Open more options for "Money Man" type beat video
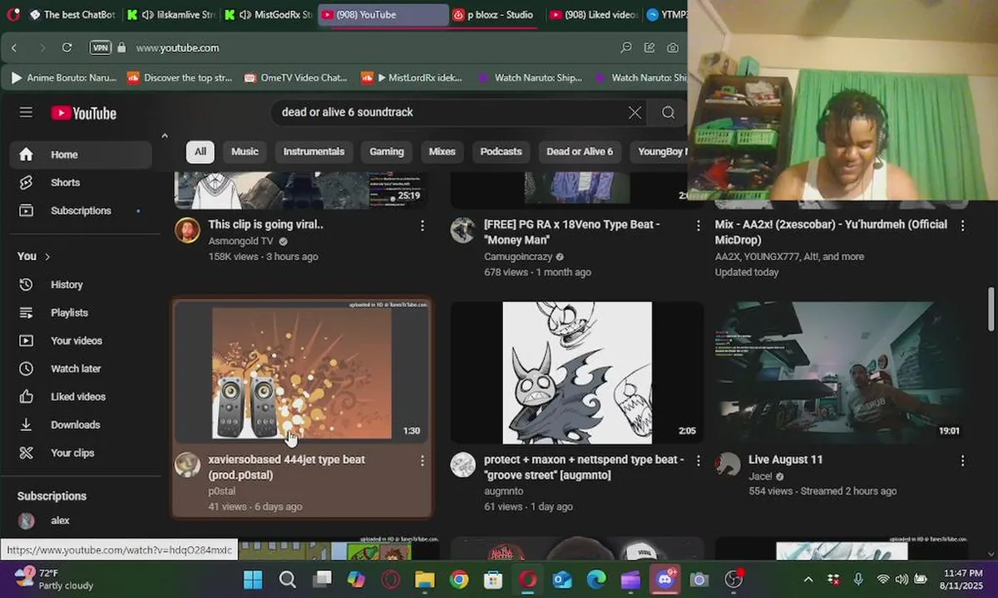The width and height of the screenshot is (998, 598). [x=699, y=225]
